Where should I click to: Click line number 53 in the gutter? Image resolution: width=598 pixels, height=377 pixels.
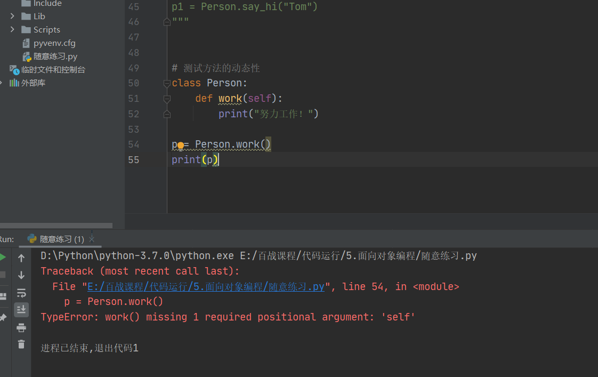click(x=133, y=130)
